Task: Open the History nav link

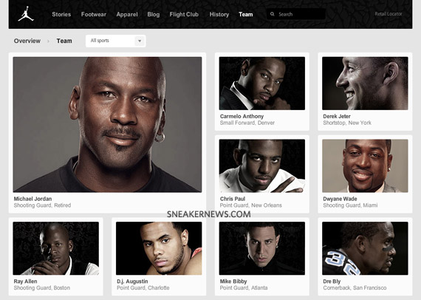Action: 219,14
